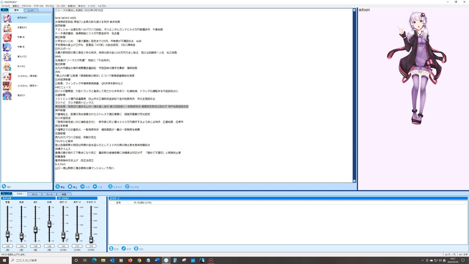The width and height of the screenshot is (469, 264).
Task: Switch to フレーズ tuning tab
Action: [x=49, y=194]
